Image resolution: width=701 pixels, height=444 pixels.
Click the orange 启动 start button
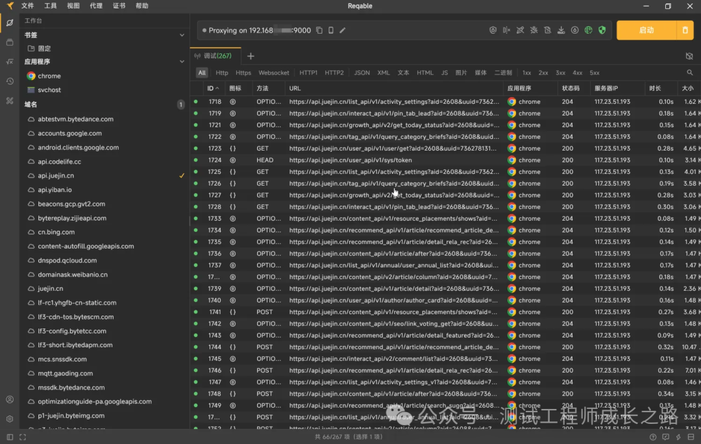click(x=646, y=31)
